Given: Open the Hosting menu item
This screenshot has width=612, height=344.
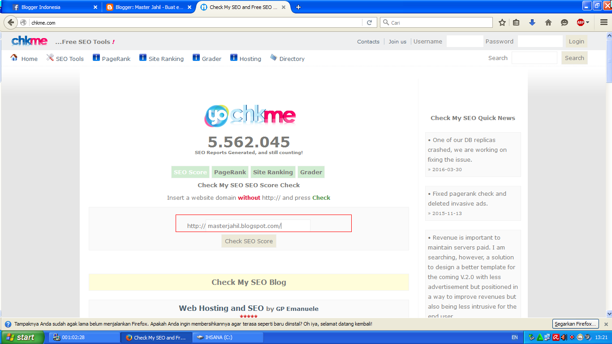Looking at the screenshot, I should (246, 58).
